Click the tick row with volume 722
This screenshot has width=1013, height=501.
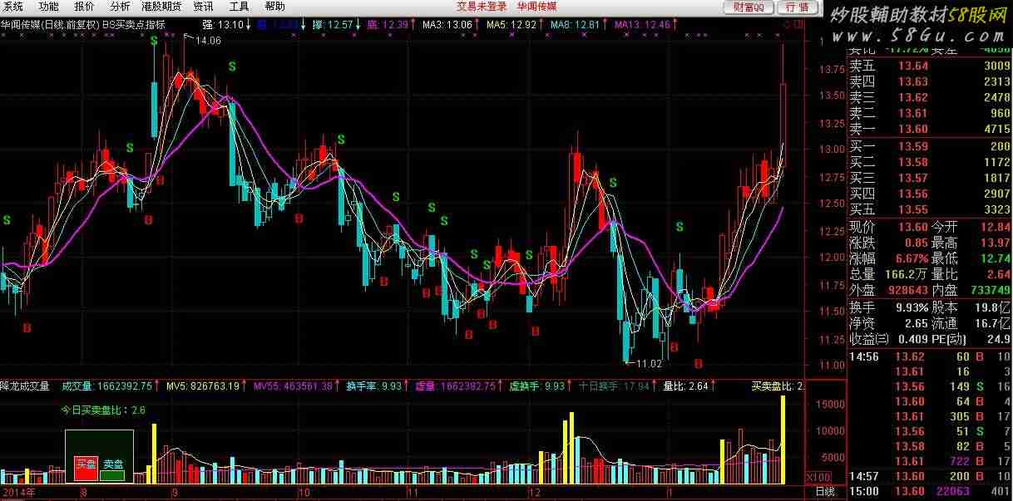pos(930,461)
